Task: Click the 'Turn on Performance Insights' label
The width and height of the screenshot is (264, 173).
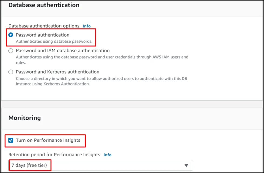Action: point(48,140)
